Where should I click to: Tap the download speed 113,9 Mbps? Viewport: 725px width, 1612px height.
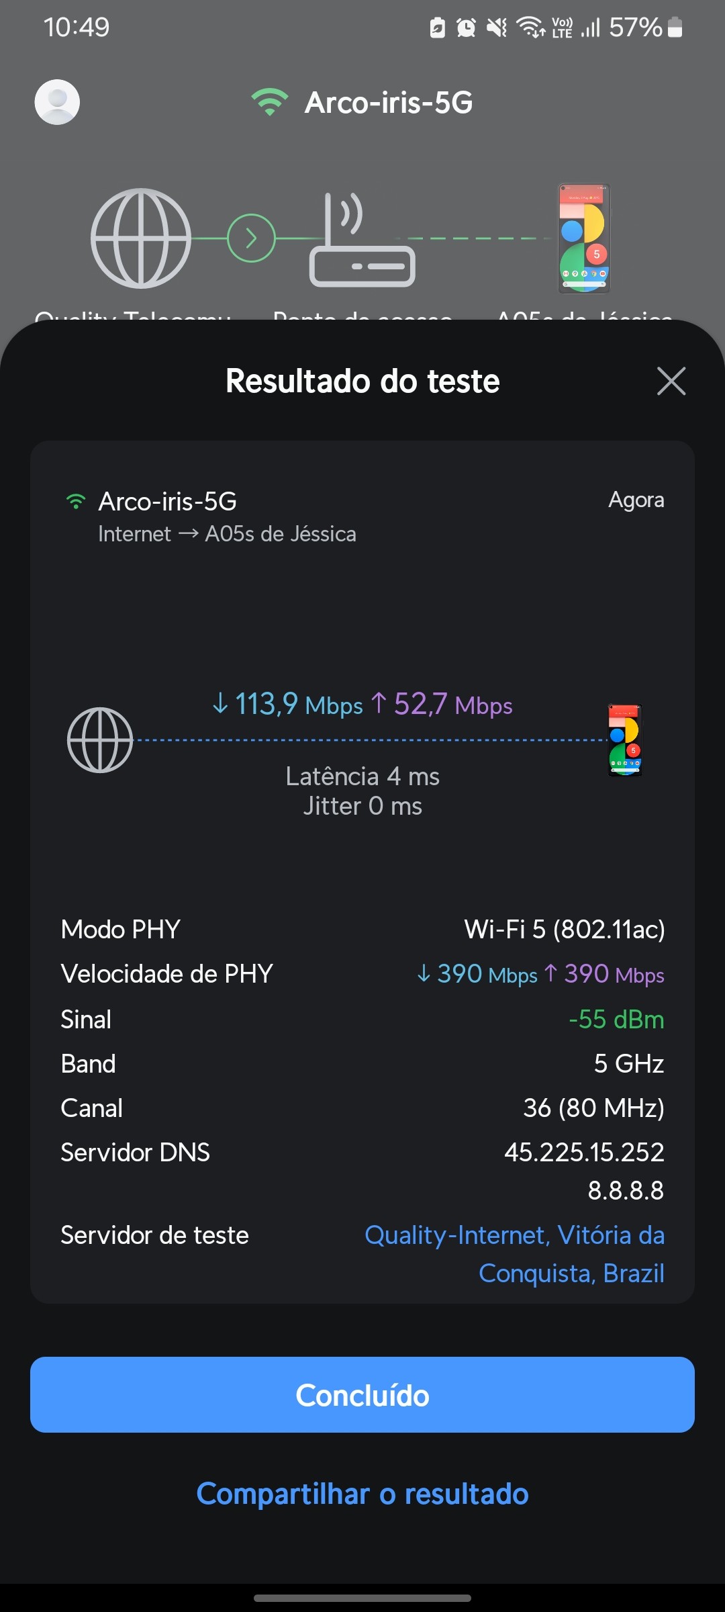pyautogui.click(x=287, y=705)
